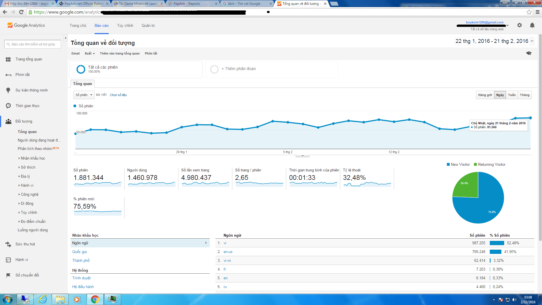Switch chart granularity to Hàng giờ
542x305 pixels.
(485, 95)
